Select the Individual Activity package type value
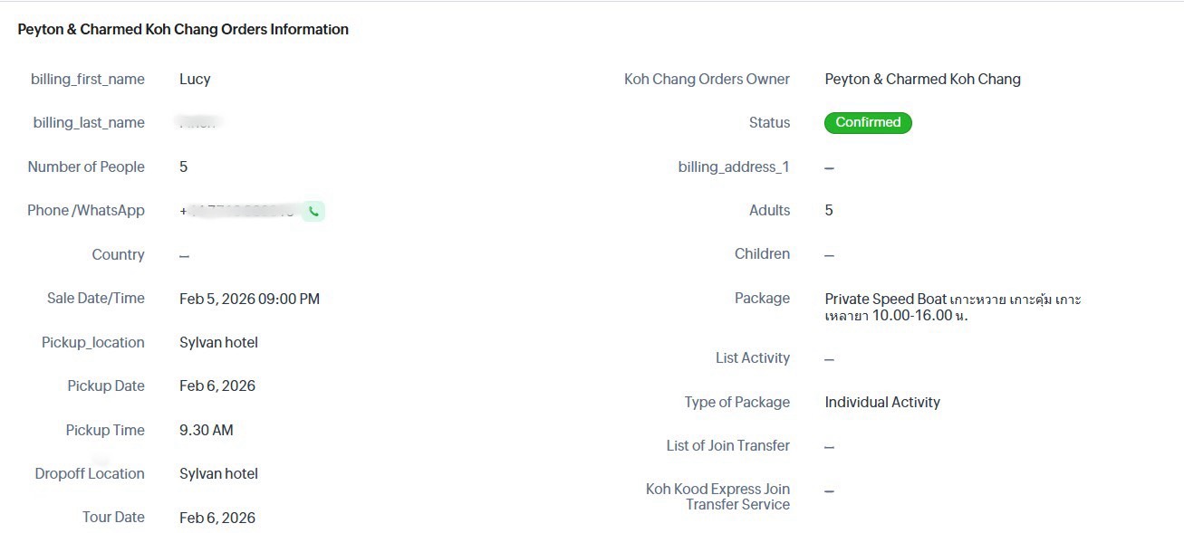Screen dimensions: 1184x533 (x=882, y=403)
